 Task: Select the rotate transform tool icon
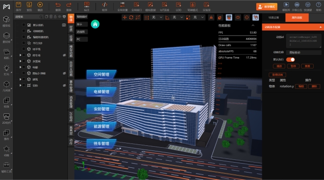(131, 18)
